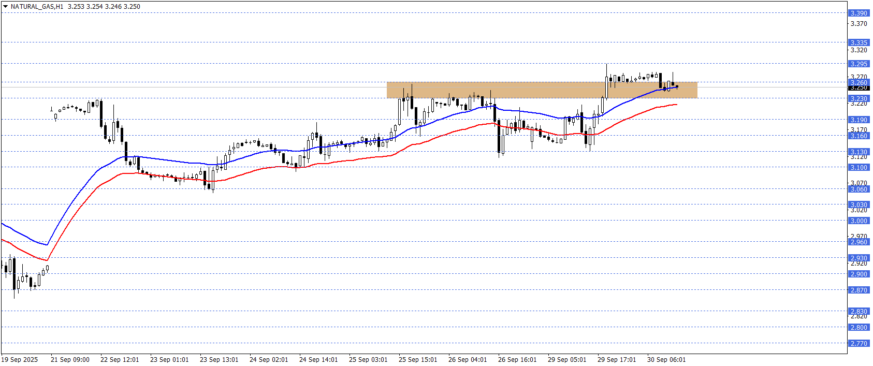
Task: Click the 30 Sep 06:01 time label
Action: click(x=666, y=360)
